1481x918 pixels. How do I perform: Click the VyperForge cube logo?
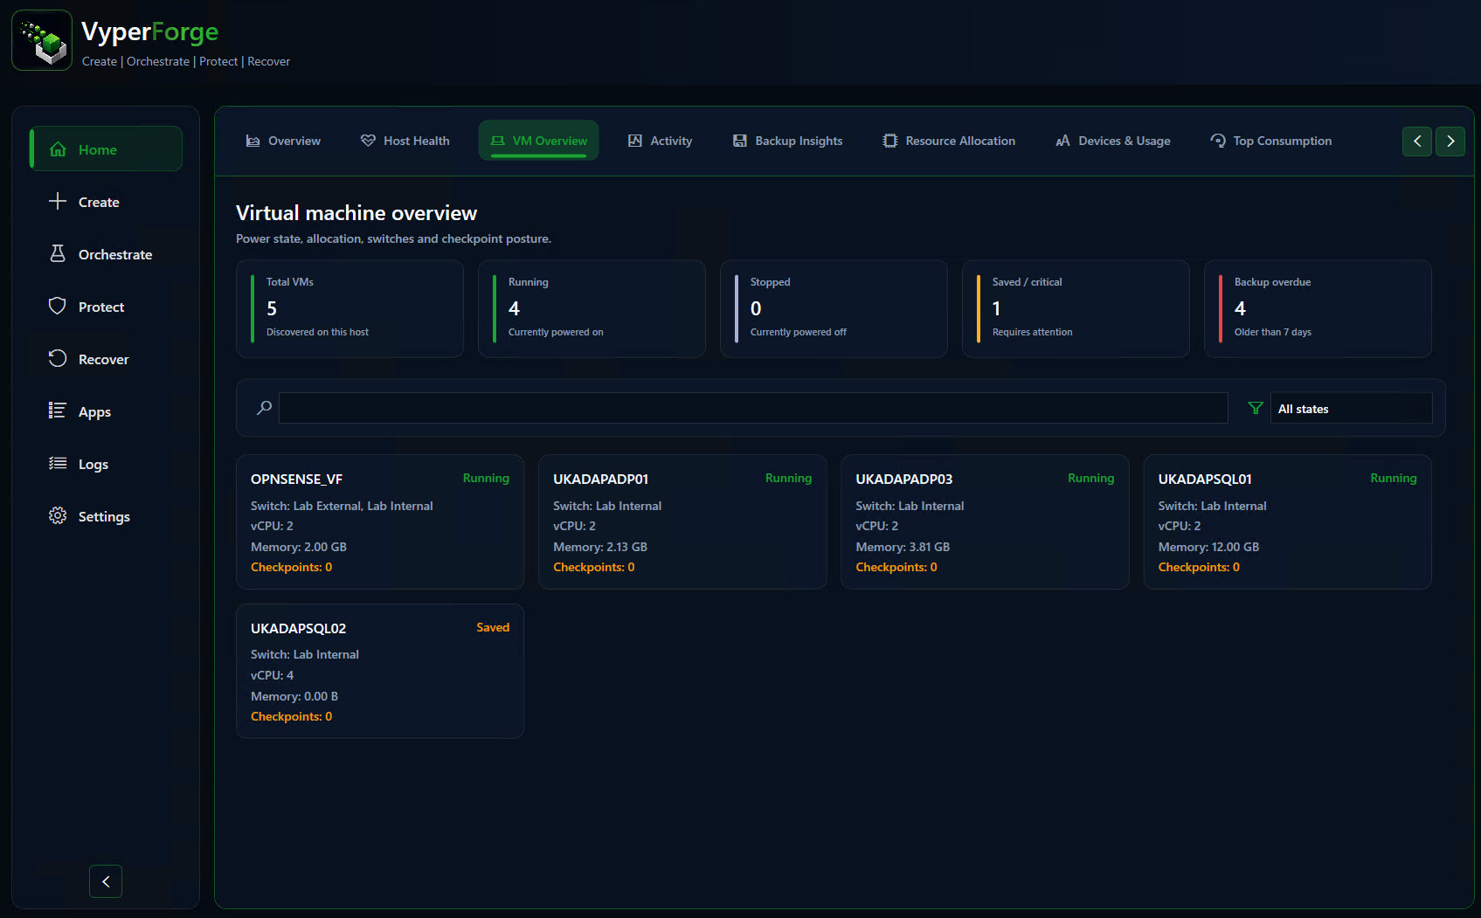click(42, 40)
